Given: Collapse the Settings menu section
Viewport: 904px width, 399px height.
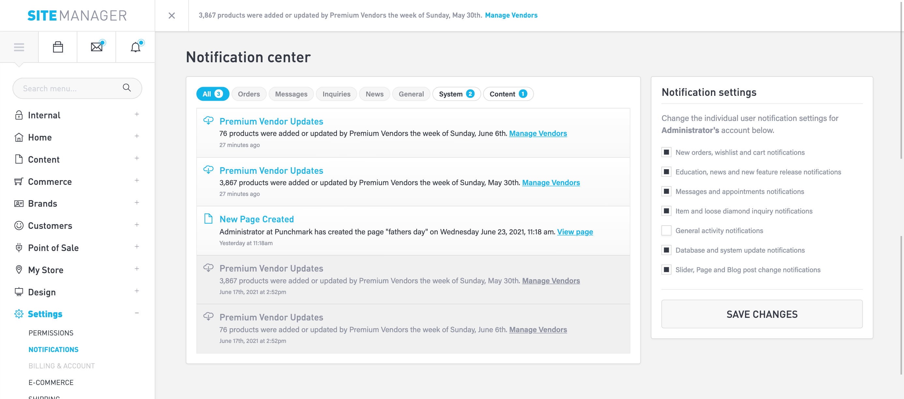Looking at the screenshot, I should point(137,313).
